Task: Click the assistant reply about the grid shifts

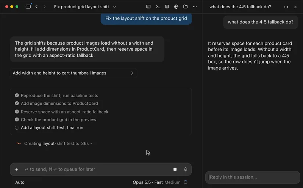Action: [x=87, y=49]
